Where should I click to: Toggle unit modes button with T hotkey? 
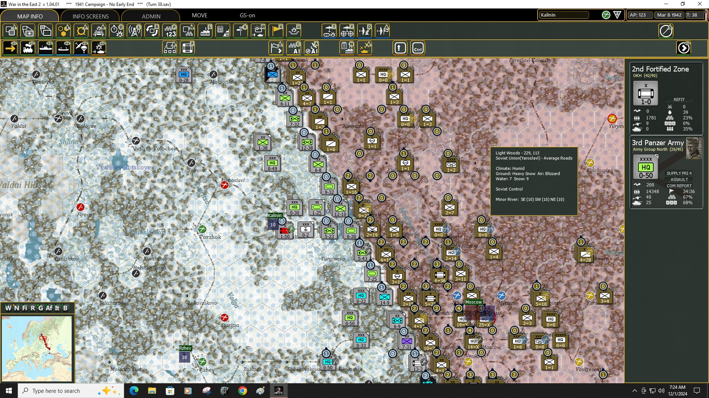[x=10, y=31]
